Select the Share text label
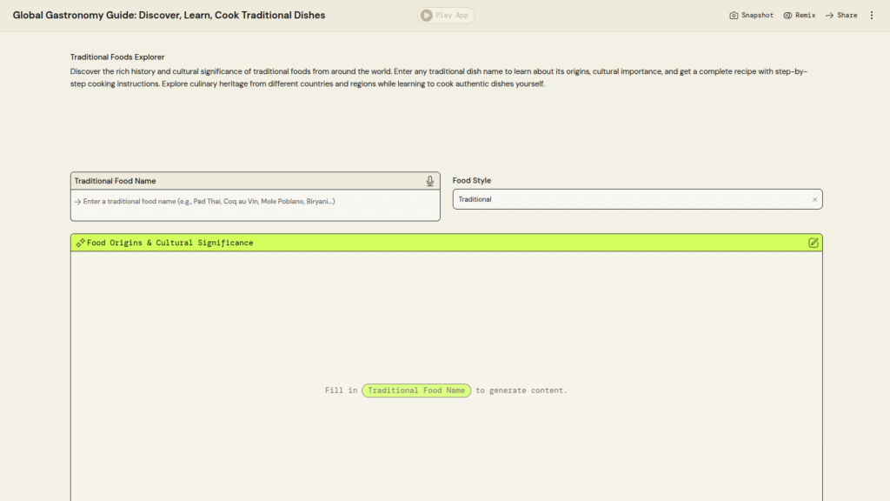 pos(847,16)
